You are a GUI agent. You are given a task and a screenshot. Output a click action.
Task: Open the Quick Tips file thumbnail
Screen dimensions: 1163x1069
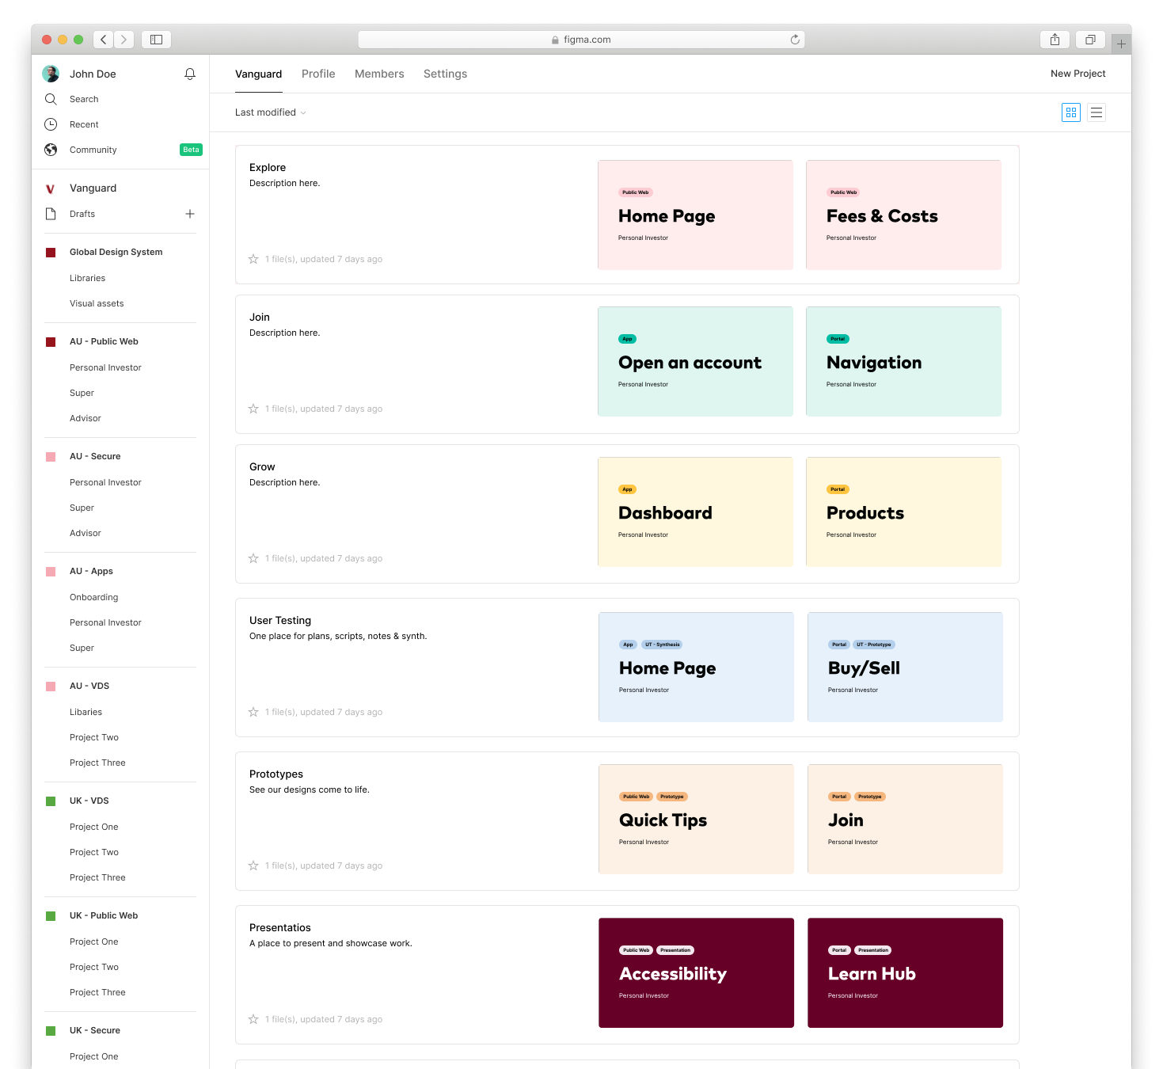tap(696, 819)
